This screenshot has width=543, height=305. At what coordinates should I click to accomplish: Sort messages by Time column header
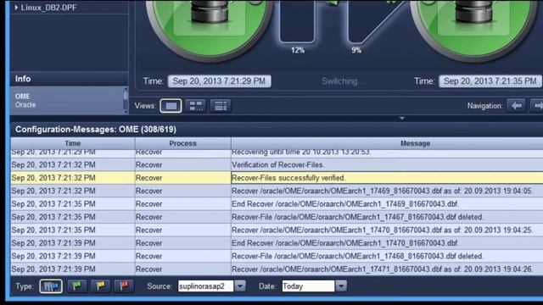pyautogui.click(x=73, y=143)
